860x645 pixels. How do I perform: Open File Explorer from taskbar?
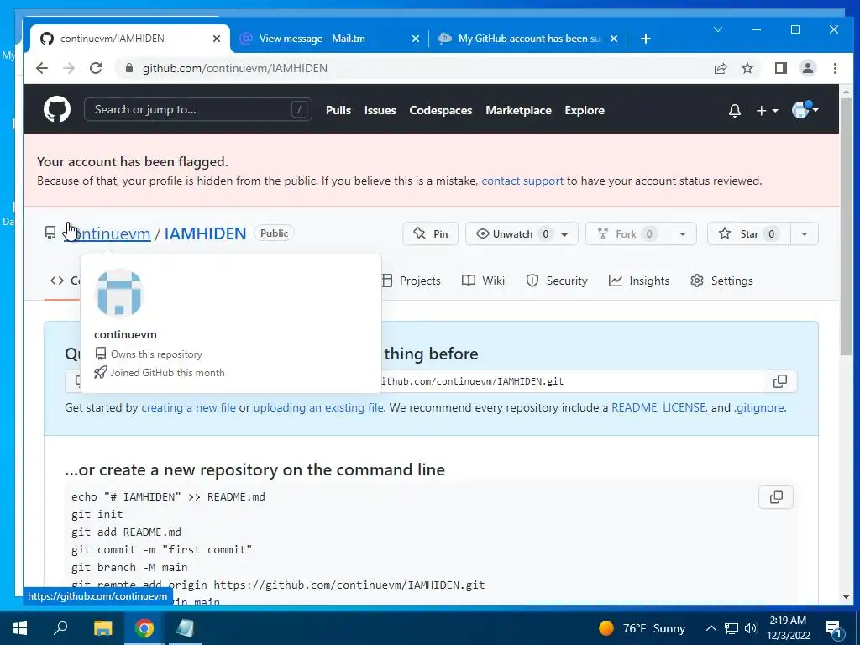click(103, 628)
